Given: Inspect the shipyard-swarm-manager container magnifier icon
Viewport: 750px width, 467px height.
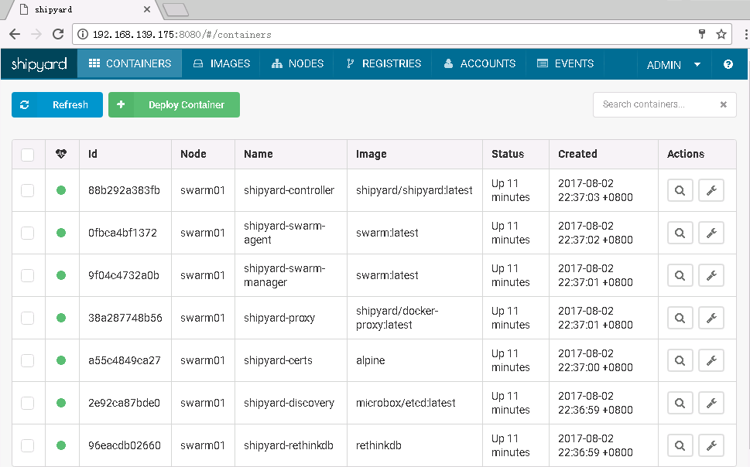Looking at the screenshot, I should (680, 275).
